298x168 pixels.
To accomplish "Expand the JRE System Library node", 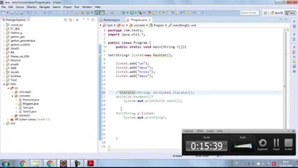I will (8, 119).
